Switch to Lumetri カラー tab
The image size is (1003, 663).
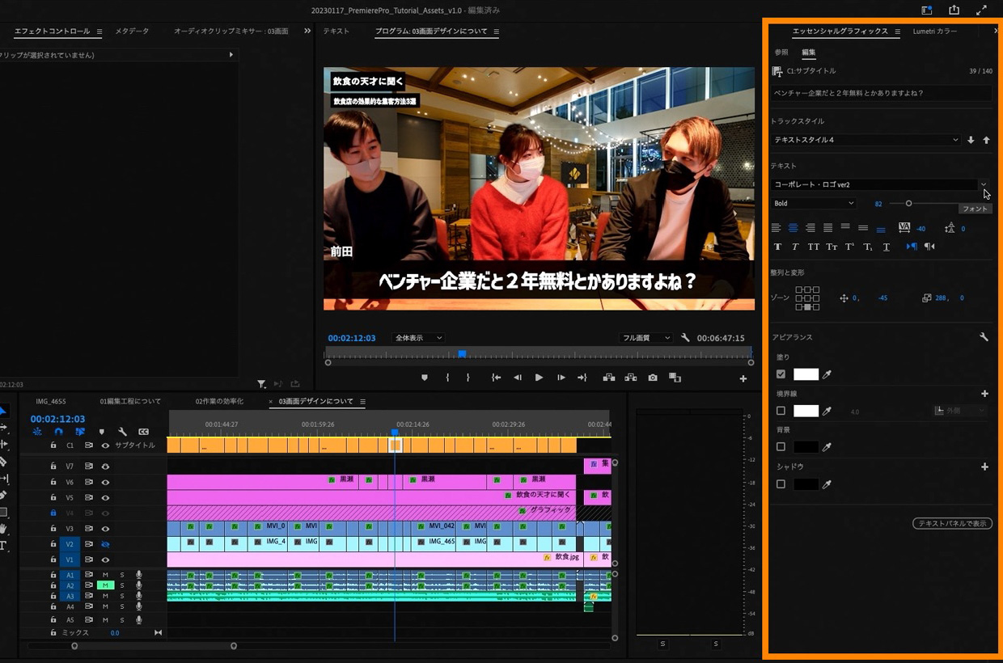[x=934, y=32]
